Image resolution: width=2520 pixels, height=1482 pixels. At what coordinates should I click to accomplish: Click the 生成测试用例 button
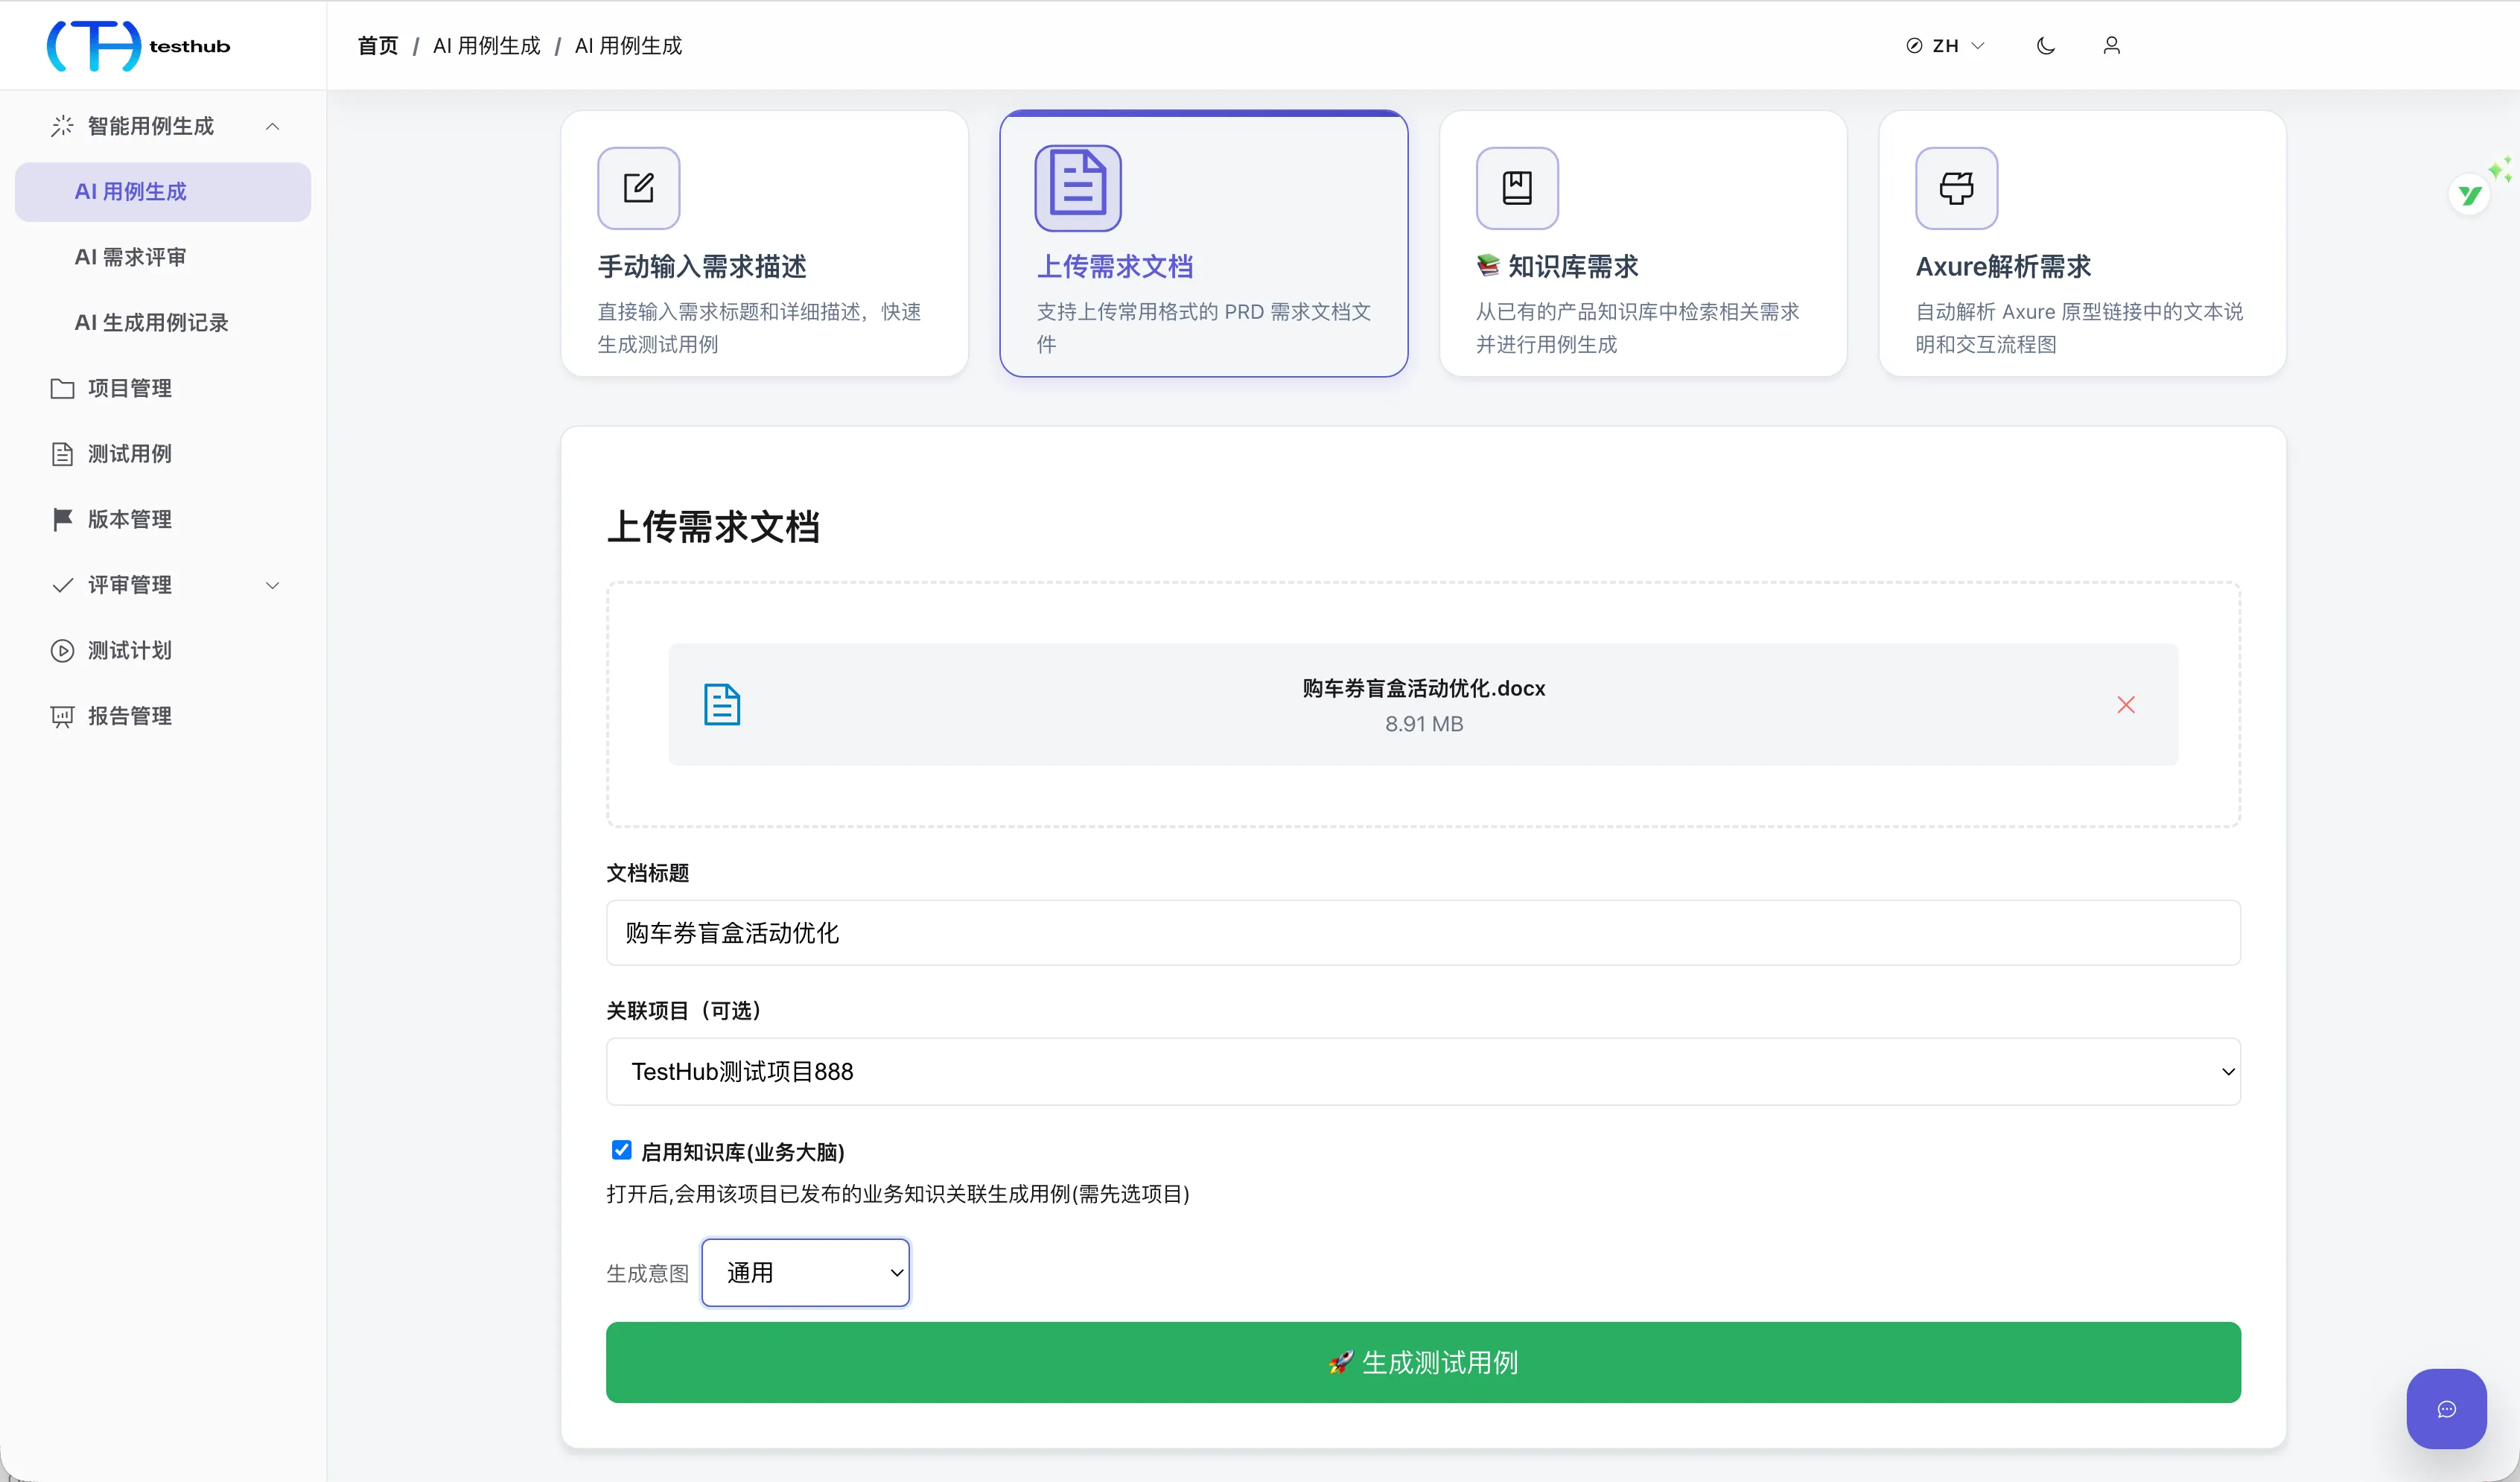(x=1423, y=1362)
